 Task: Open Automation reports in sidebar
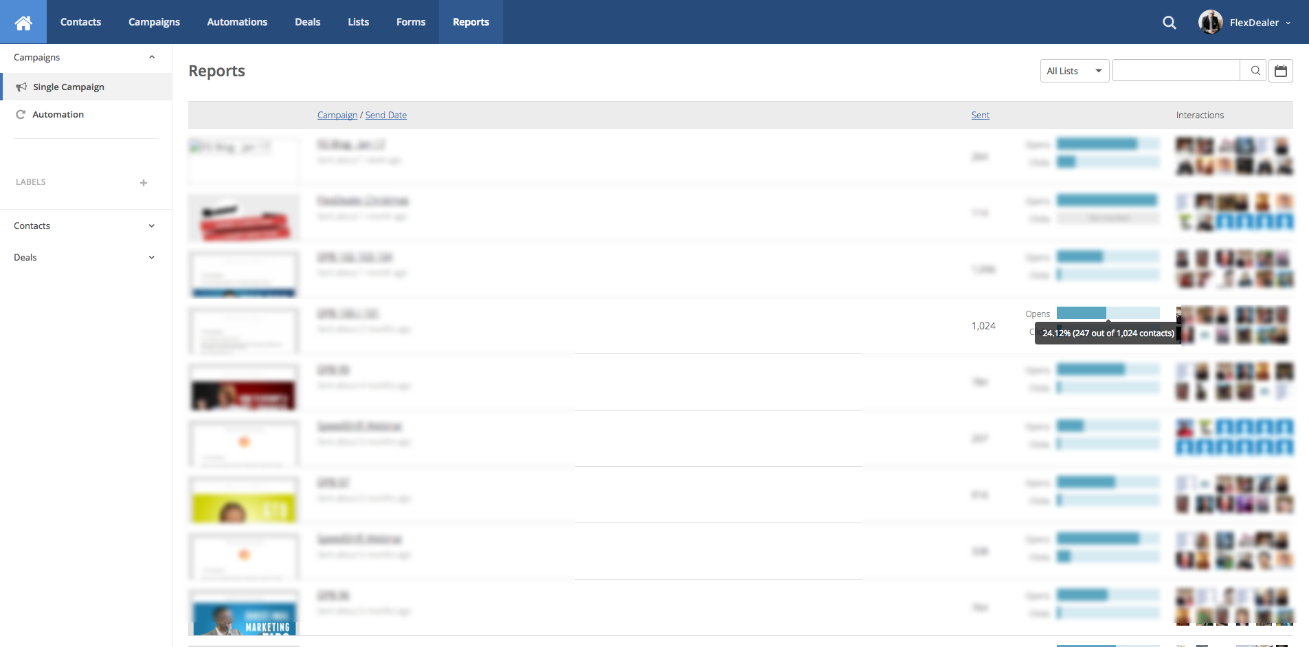(x=58, y=115)
